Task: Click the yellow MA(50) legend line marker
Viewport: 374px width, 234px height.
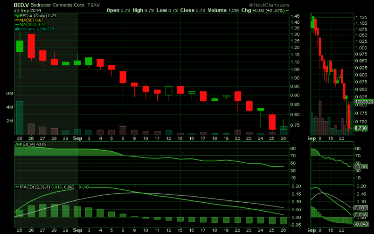Action: 16,20
